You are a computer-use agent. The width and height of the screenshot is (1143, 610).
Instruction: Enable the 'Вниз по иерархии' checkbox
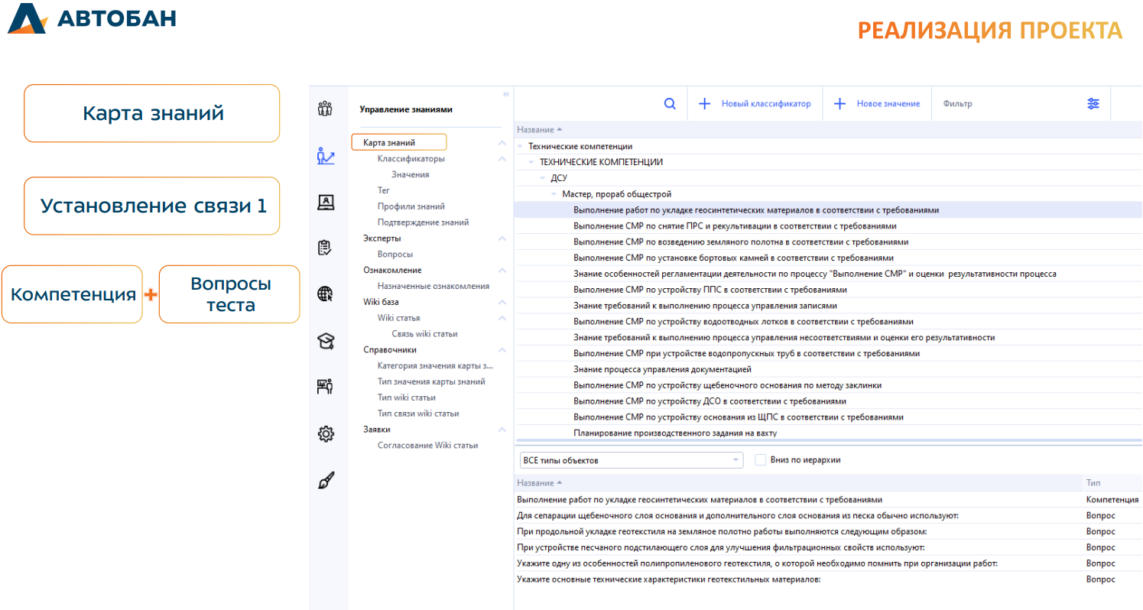(x=760, y=460)
